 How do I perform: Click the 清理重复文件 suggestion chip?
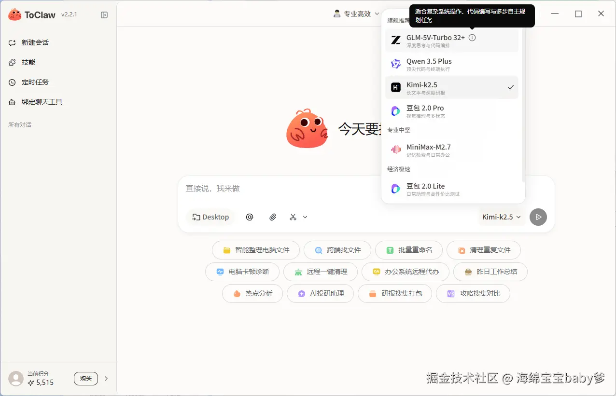(x=484, y=250)
